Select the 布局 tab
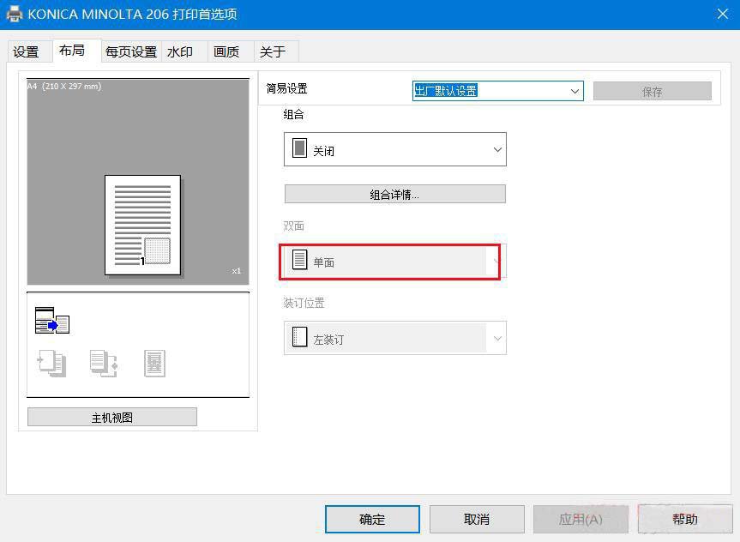 click(x=76, y=51)
